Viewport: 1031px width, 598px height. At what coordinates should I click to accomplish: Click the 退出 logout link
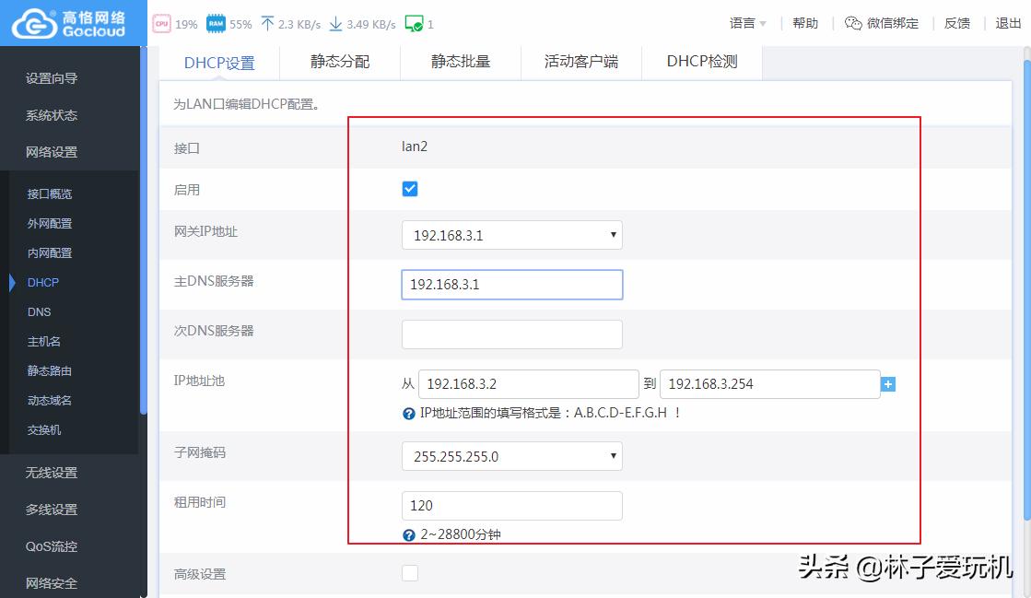point(1009,23)
